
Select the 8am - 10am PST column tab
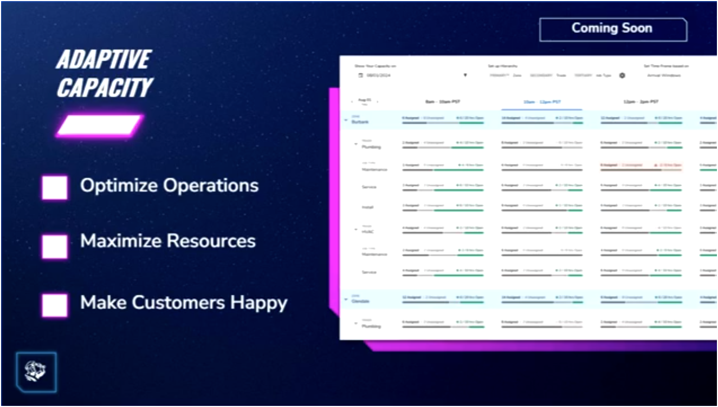[443, 102]
